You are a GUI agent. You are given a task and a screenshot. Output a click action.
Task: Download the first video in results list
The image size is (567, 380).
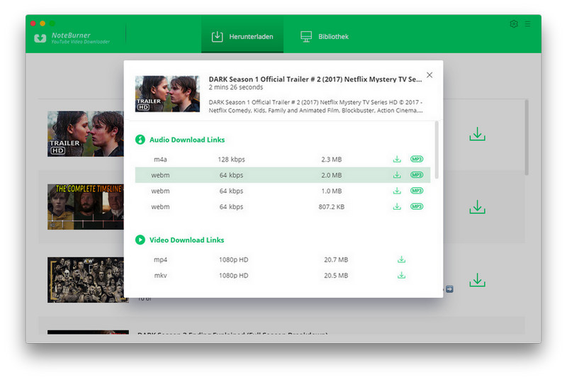(477, 134)
